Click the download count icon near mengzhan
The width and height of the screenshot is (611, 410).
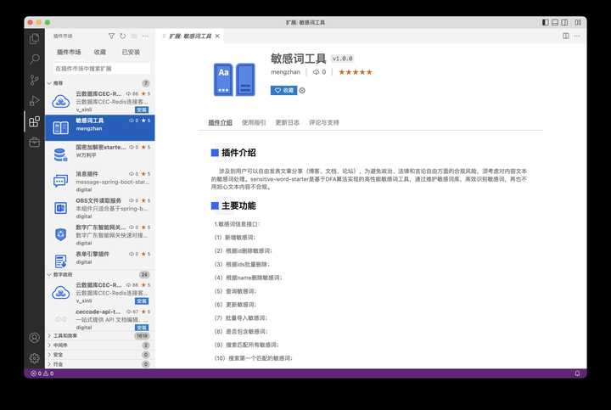316,72
